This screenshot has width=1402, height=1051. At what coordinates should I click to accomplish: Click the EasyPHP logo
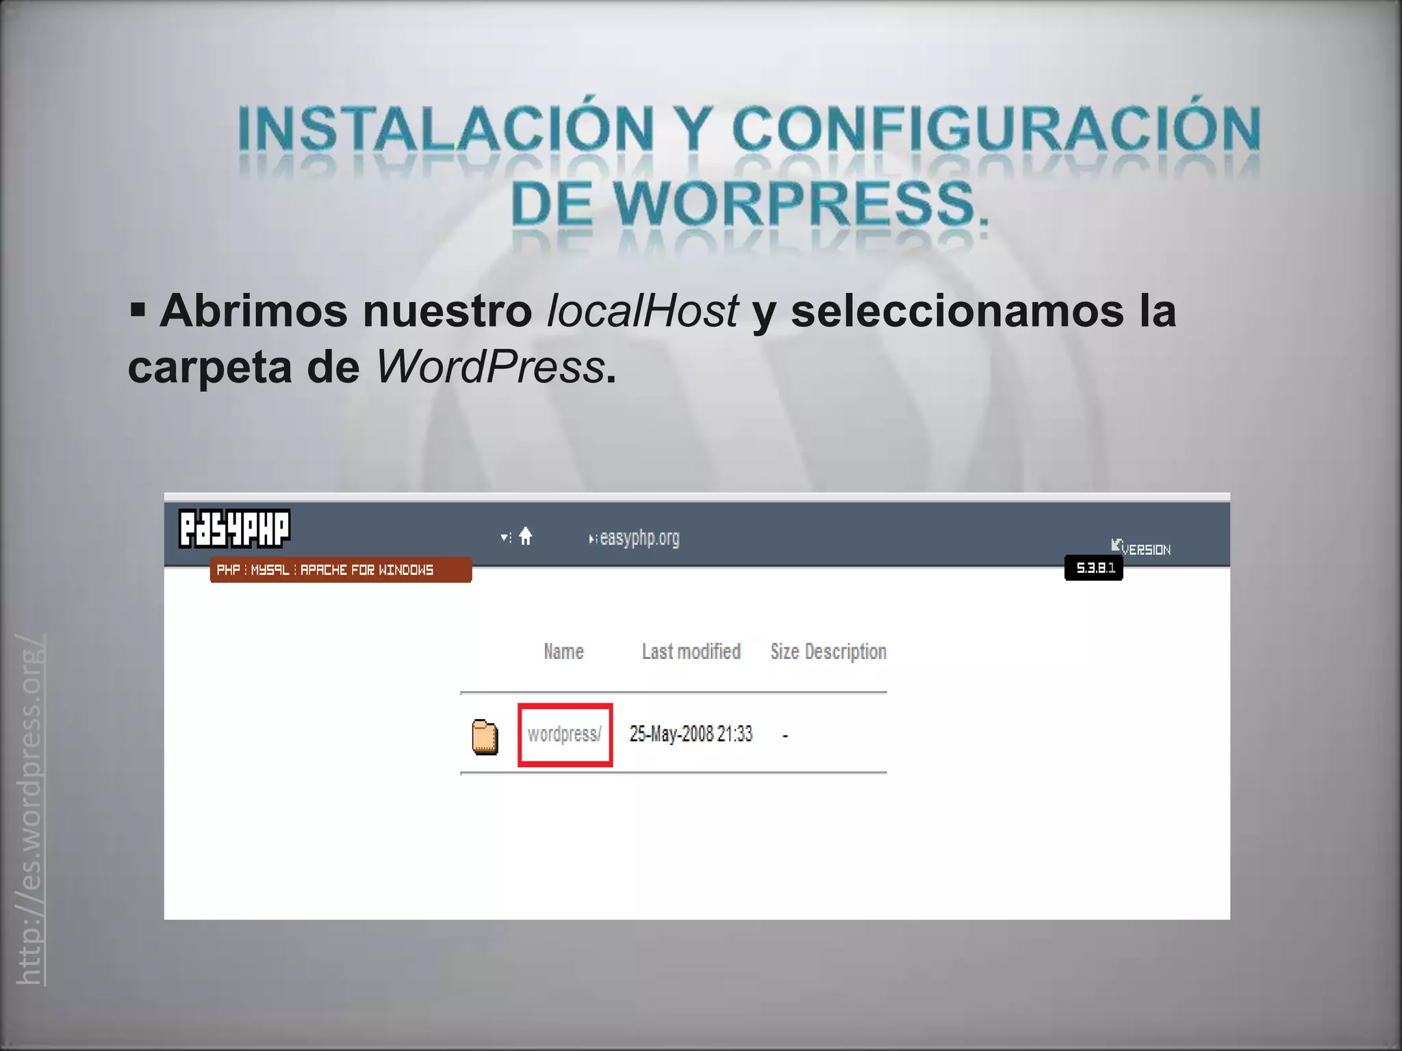[x=234, y=528]
